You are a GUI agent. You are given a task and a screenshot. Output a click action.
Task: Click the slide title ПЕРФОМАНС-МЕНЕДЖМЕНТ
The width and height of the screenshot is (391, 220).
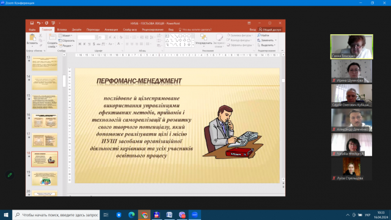coord(139,81)
